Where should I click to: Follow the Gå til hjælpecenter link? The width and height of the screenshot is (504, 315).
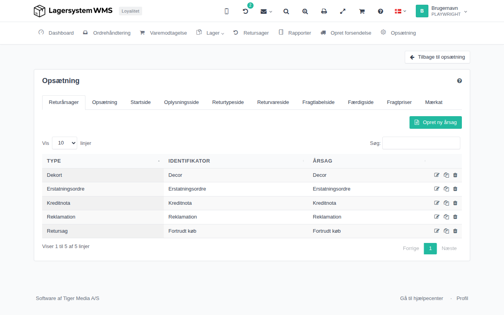[x=421, y=298]
